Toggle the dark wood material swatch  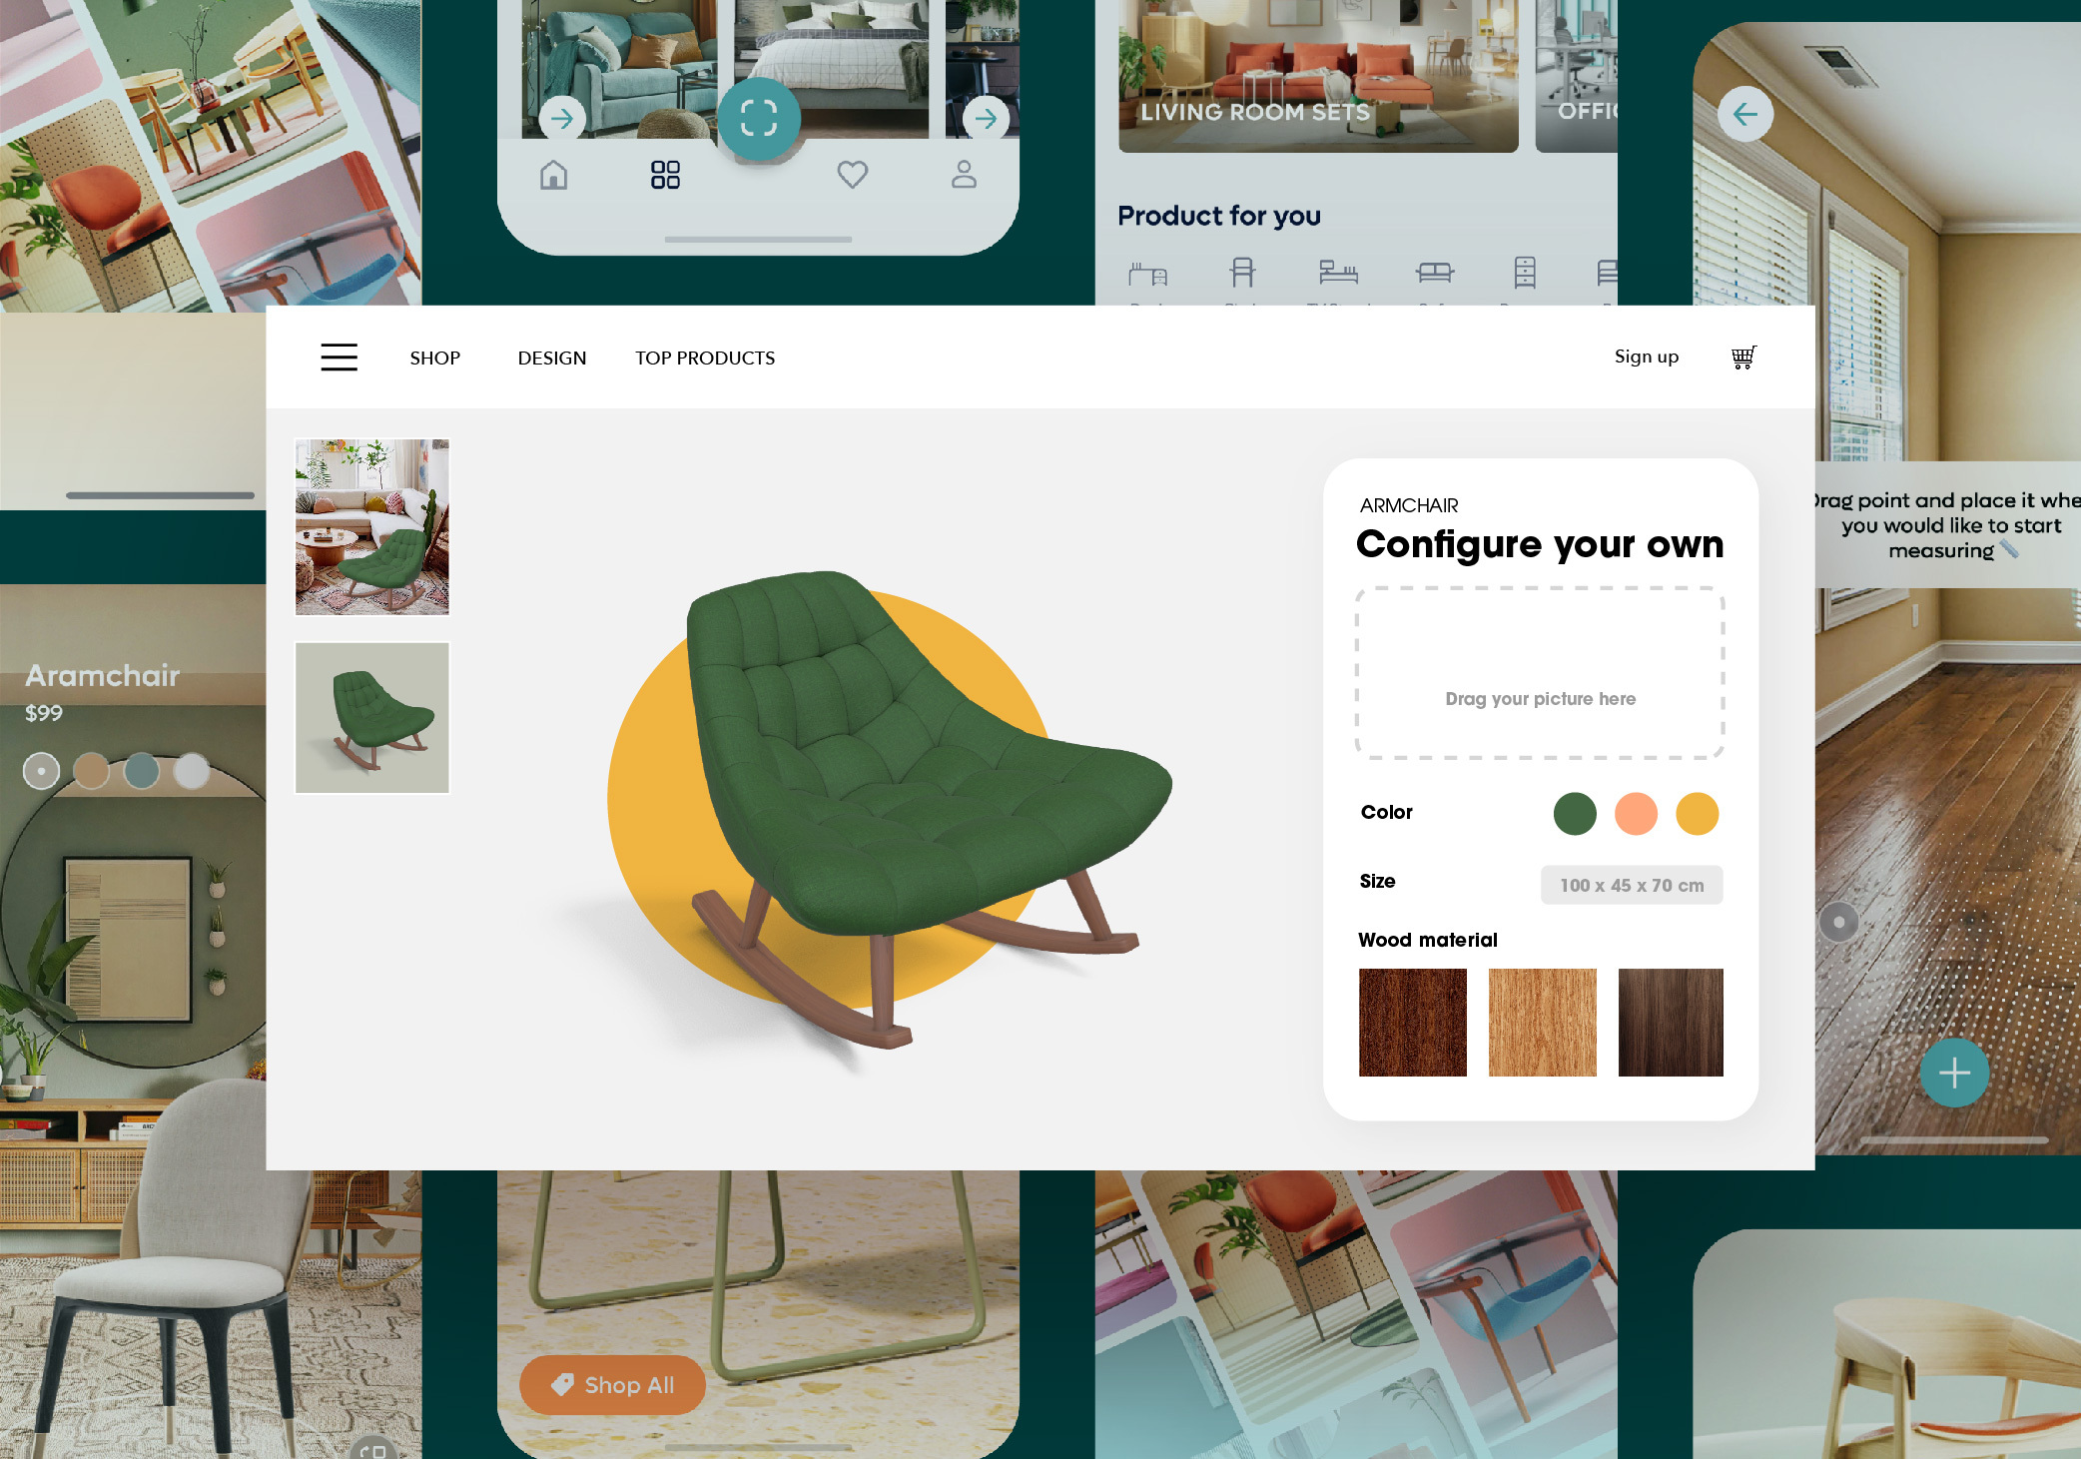tap(1669, 1023)
